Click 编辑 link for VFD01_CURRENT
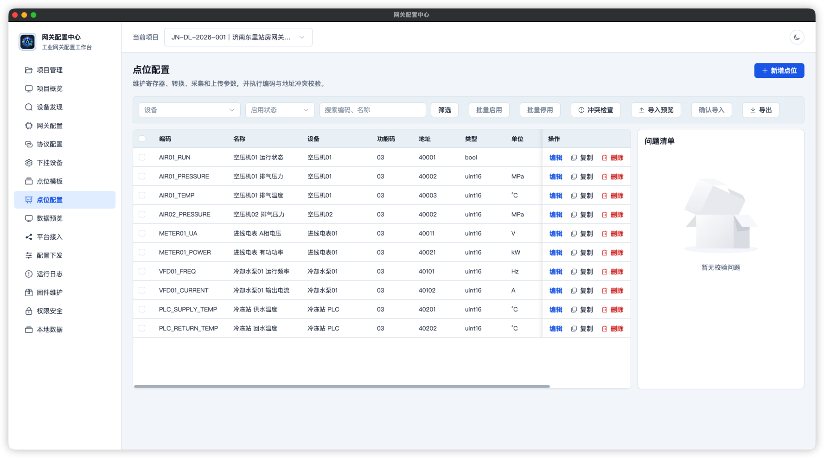The image size is (824, 458). click(x=556, y=291)
